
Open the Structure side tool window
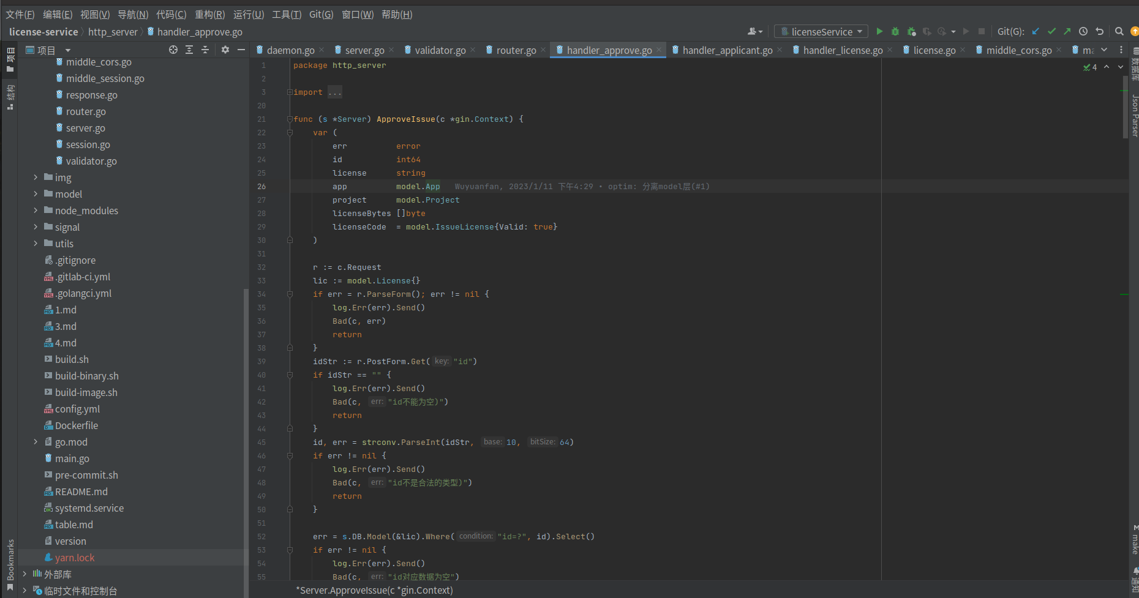coord(10,97)
